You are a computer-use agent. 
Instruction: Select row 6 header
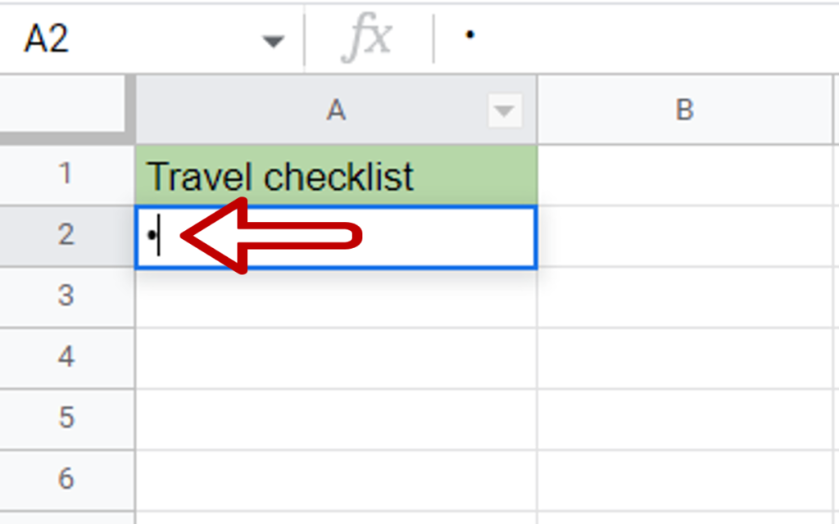click(66, 479)
